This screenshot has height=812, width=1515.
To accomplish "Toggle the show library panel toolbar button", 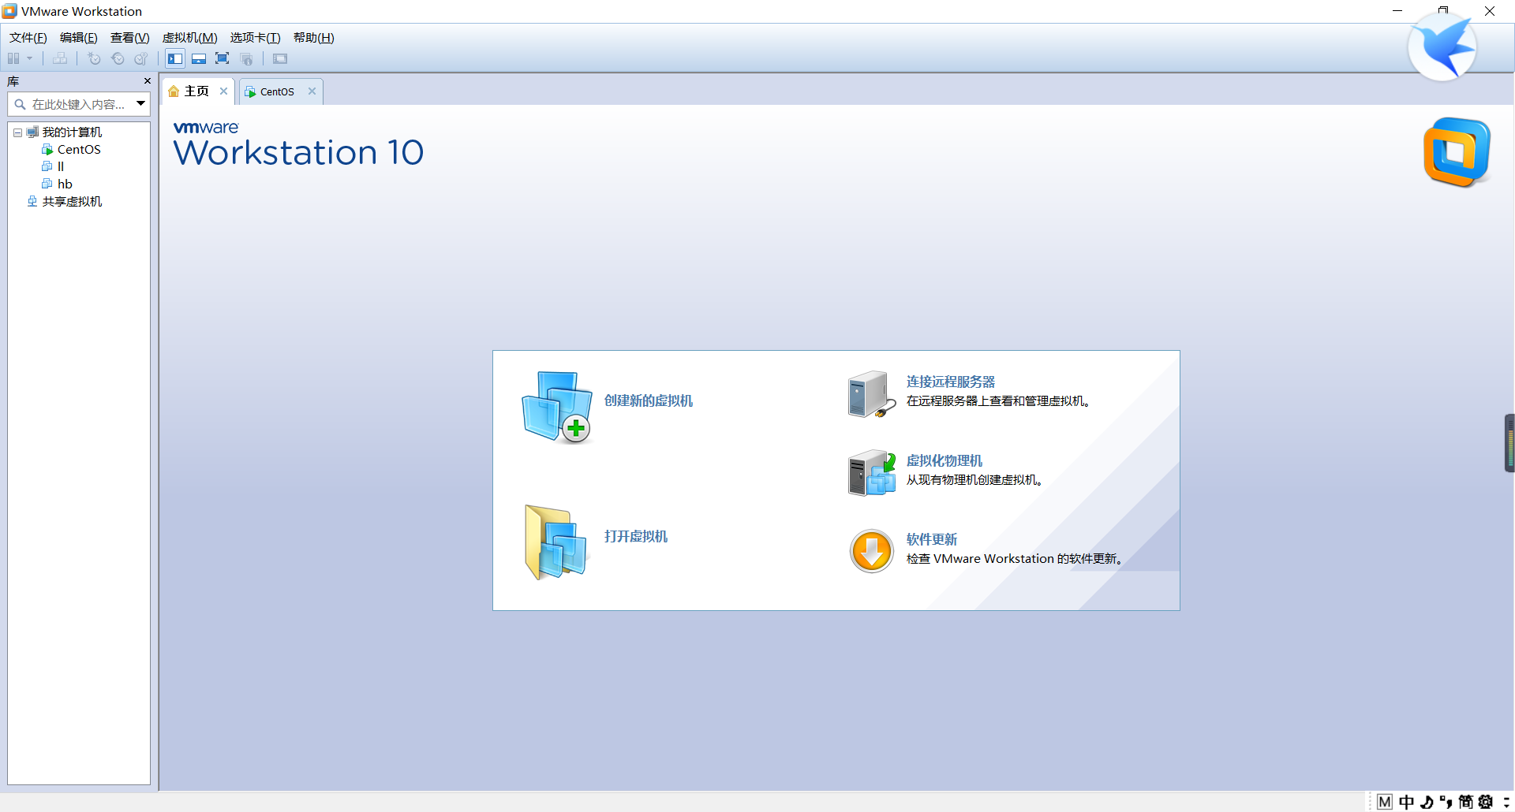I will [x=175, y=58].
